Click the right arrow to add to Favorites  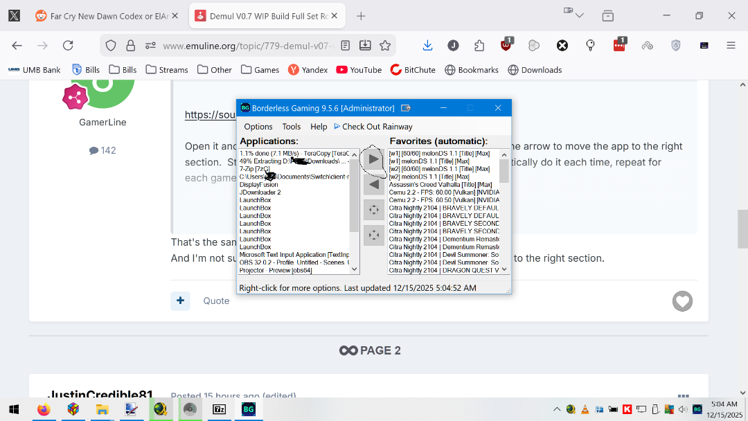point(374,159)
